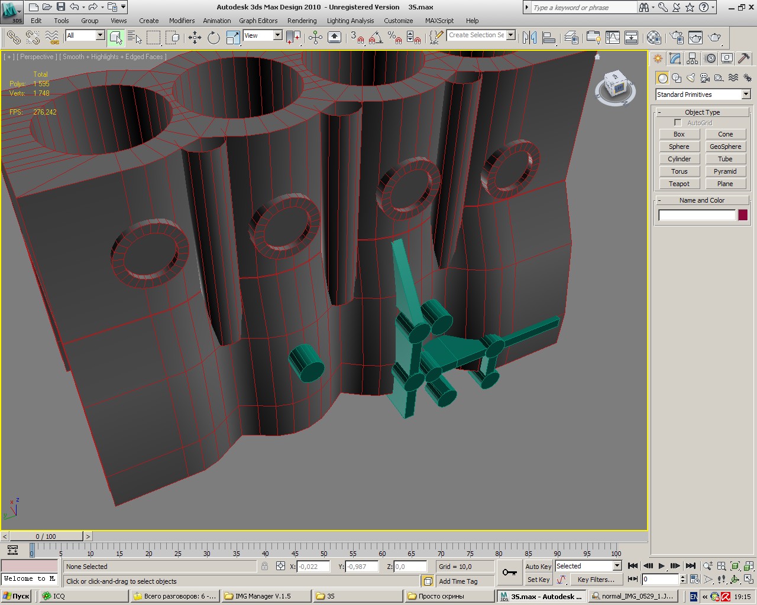Image resolution: width=757 pixels, height=605 pixels.
Task: Open the Rendering menu
Action: point(302,21)
